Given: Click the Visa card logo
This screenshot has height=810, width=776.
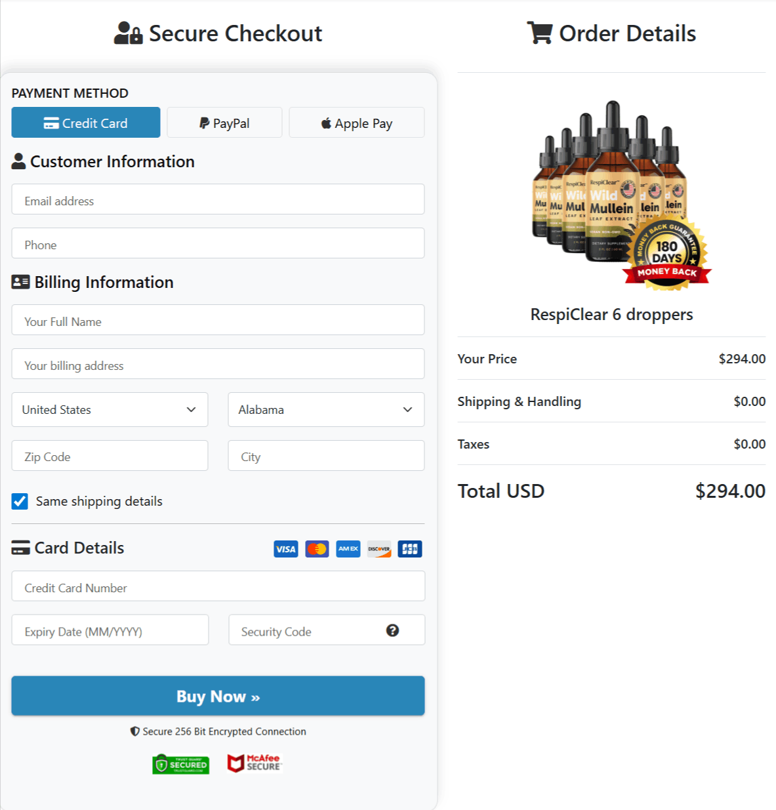Looking at the screenshot, I should pyautogui.click(x=286, y=549).
